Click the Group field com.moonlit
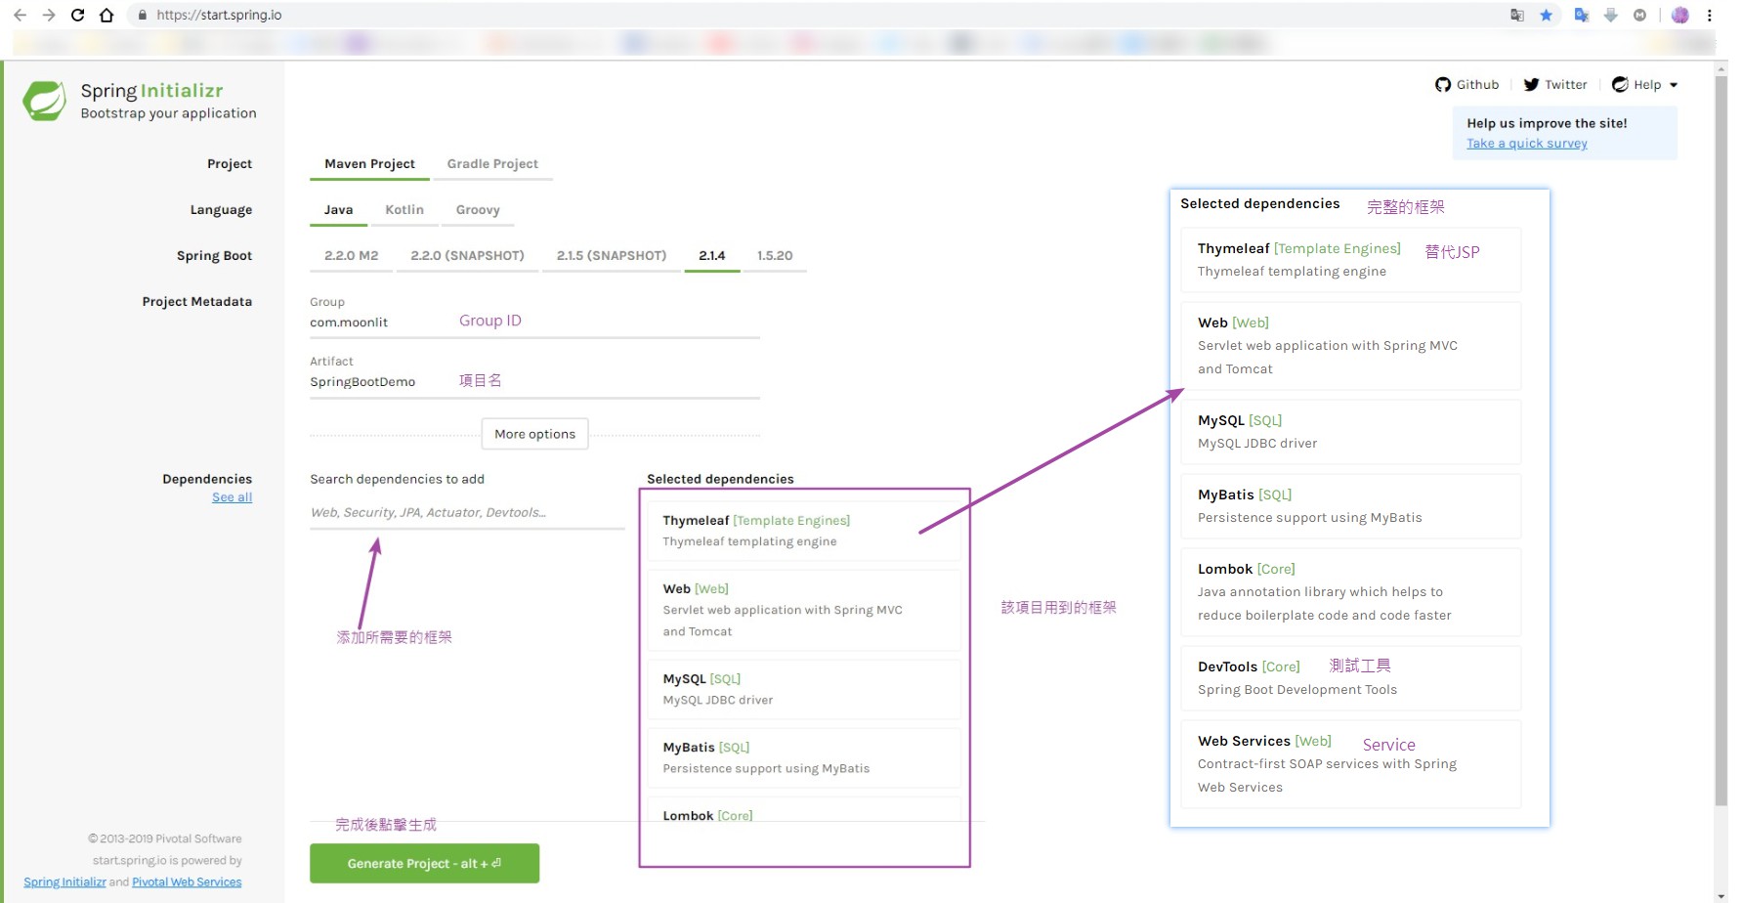 (534, 322)
